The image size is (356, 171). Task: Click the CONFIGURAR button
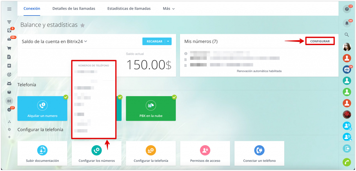click(320, 41)
